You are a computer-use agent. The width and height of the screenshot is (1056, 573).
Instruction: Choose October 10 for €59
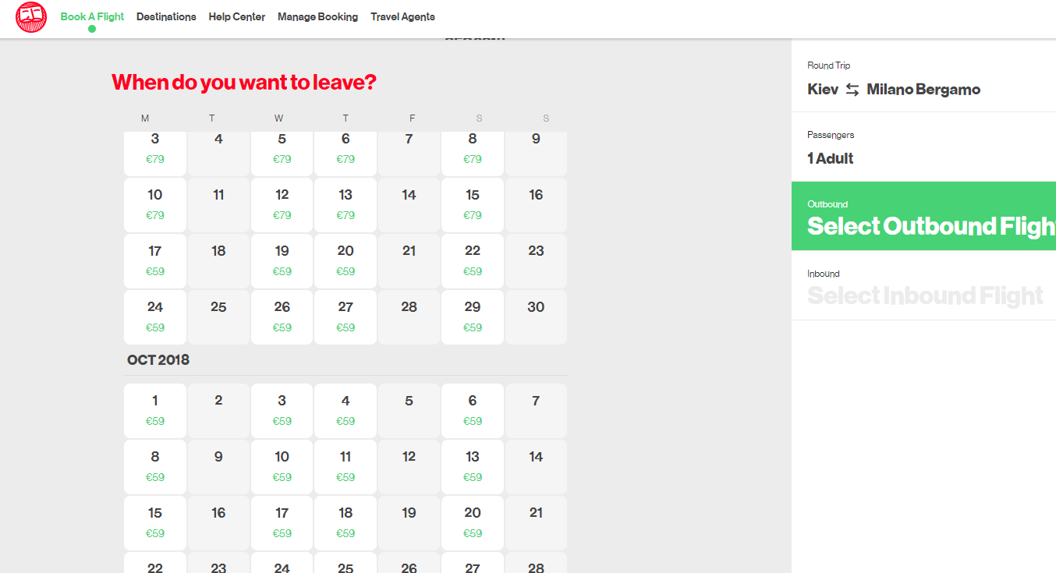coord(282,466)
